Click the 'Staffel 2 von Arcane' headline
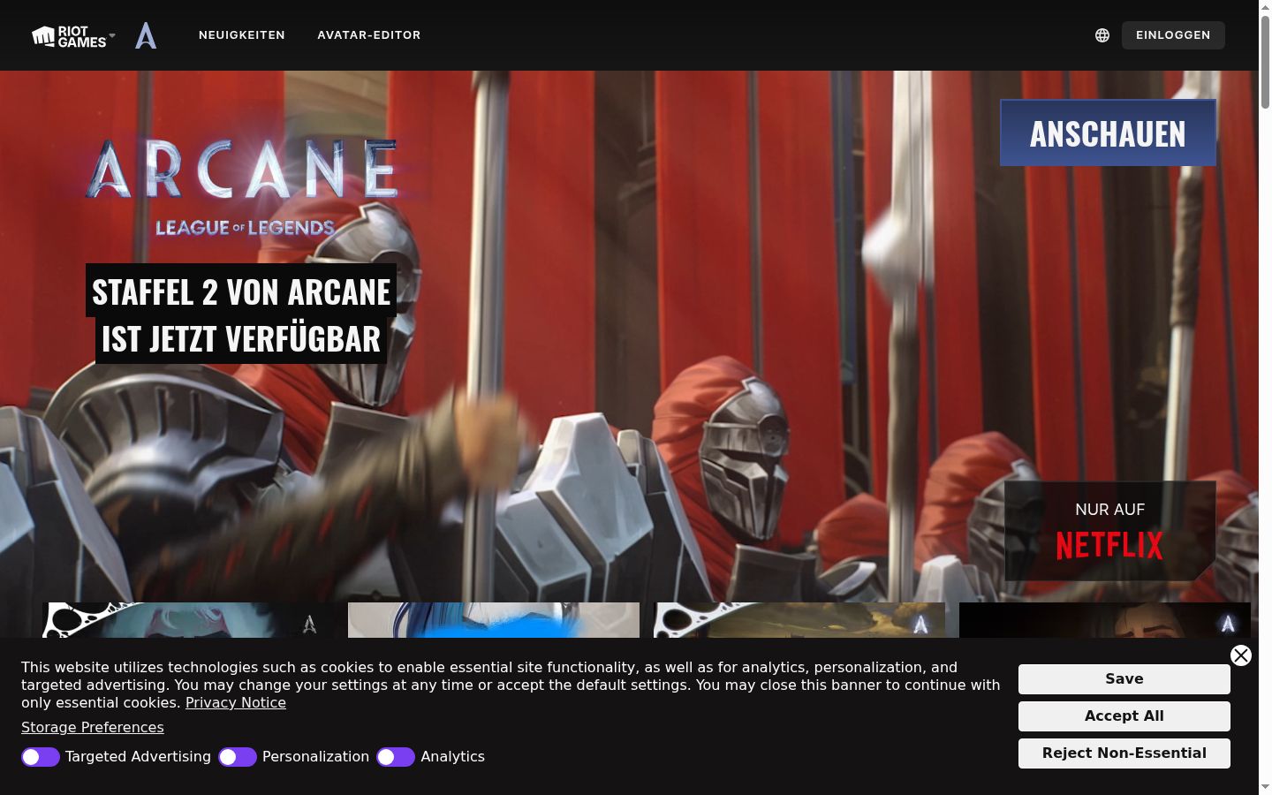The image size is (1272, 795). pyautogui.click(x=241, y=314)
